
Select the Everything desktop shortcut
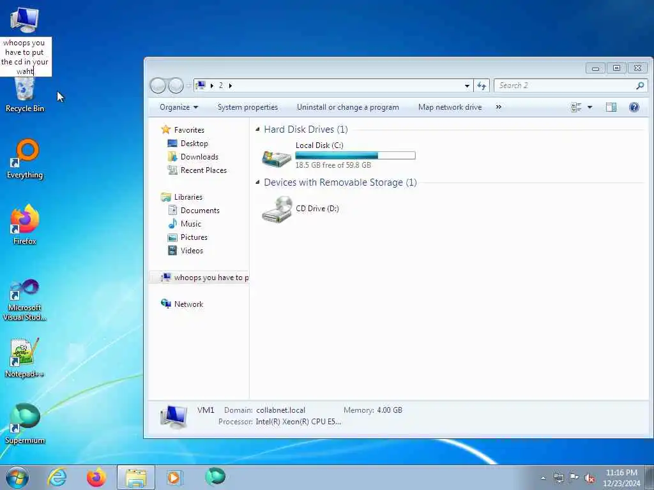(25, 159)
